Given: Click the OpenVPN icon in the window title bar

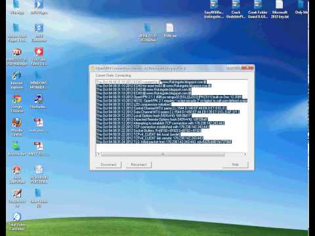Looking at the screenshot, I should coord(93,68).
